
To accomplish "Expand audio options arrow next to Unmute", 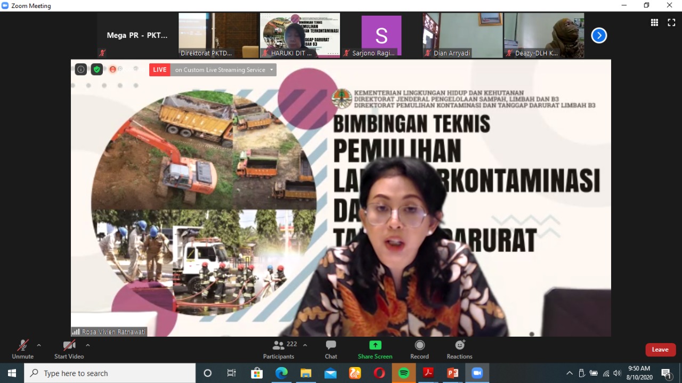I will 39,345.
